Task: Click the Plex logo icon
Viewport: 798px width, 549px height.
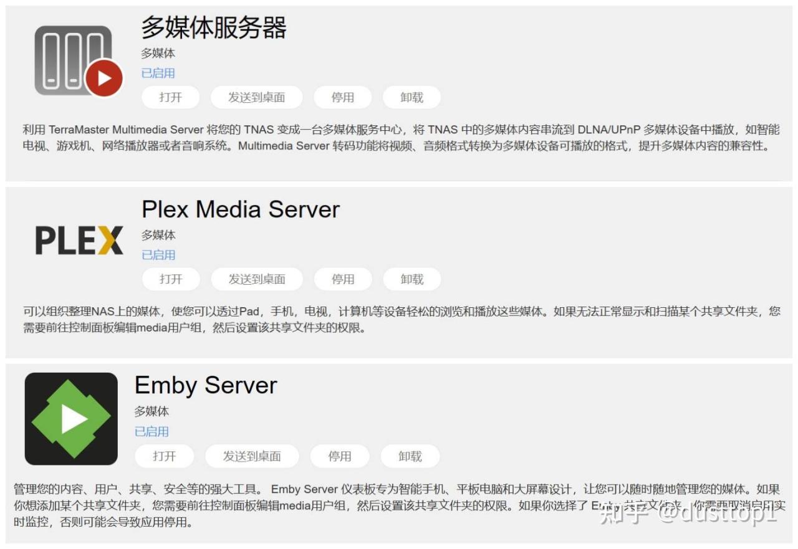Action: (x=79, y=241)
